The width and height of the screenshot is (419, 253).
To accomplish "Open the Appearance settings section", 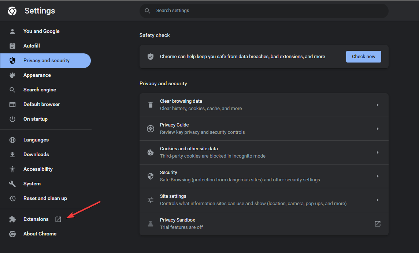I will (37, 75).
